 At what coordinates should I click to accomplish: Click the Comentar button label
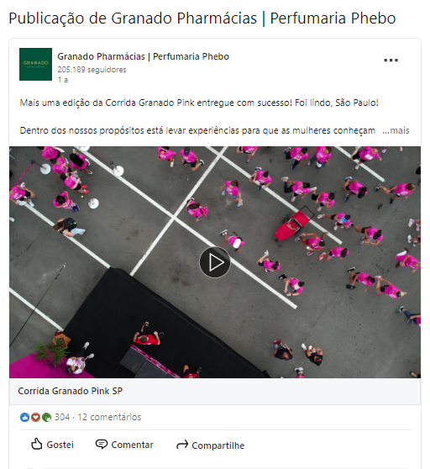click(132, 445)
